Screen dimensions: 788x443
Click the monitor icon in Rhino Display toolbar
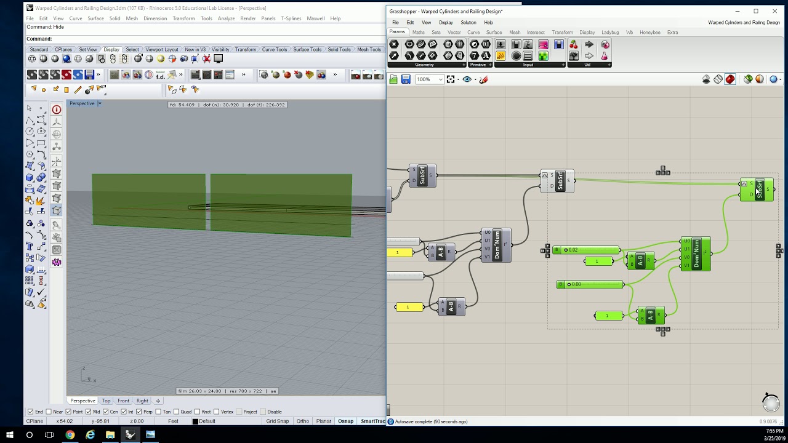click(218, 59)
